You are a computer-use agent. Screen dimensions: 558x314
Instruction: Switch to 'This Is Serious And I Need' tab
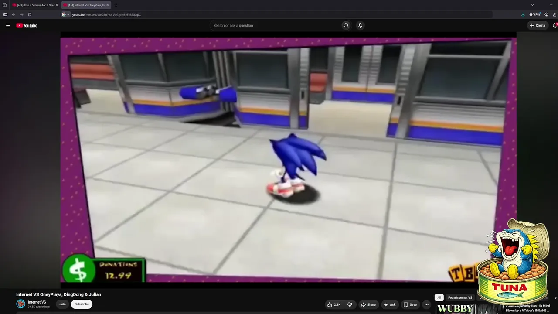[x=34, y=5]
